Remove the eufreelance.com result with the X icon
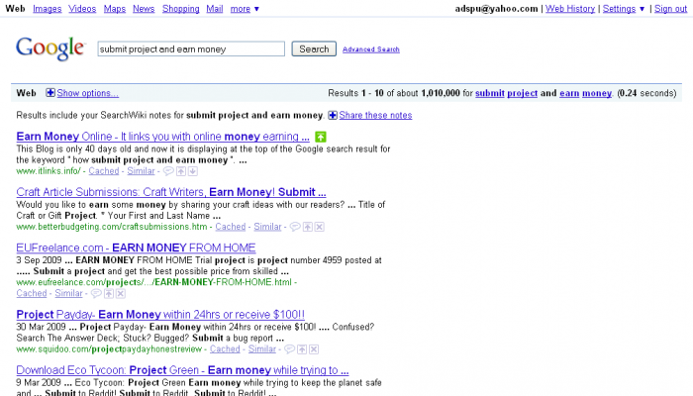693x396 pixels. 121,293
